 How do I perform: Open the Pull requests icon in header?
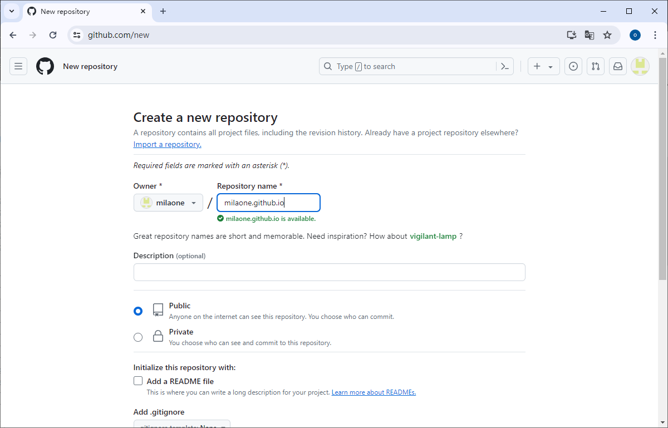pos(596,66)
